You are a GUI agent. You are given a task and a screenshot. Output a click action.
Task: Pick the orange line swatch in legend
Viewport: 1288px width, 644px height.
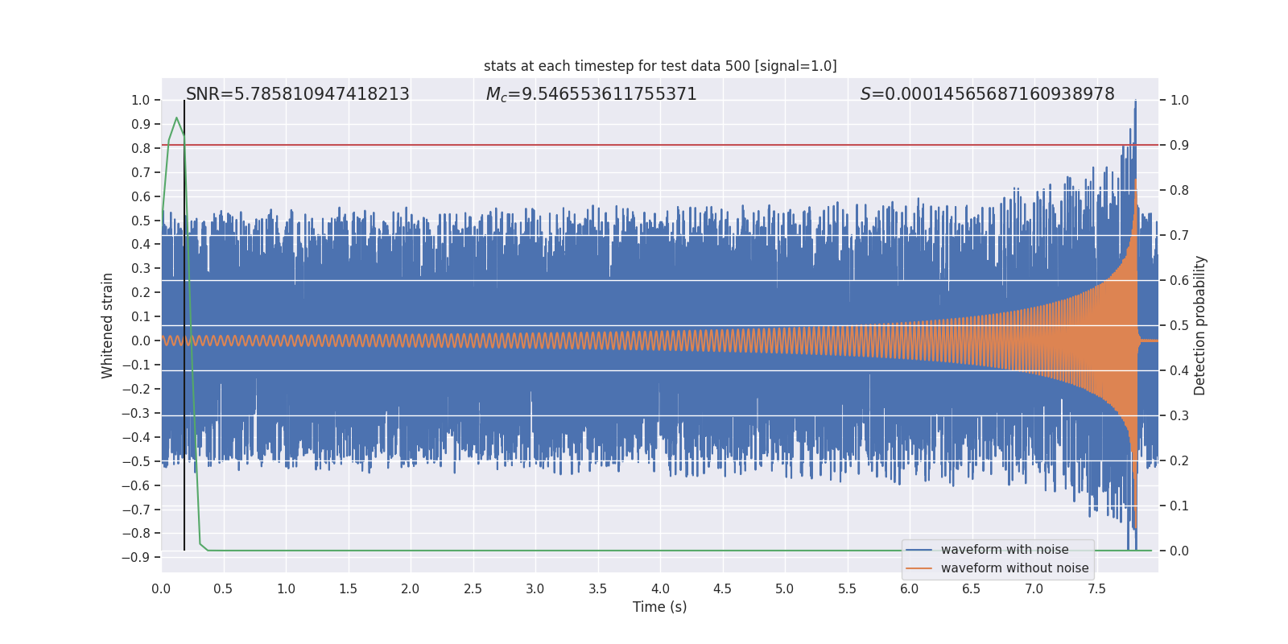coord(919,568)
